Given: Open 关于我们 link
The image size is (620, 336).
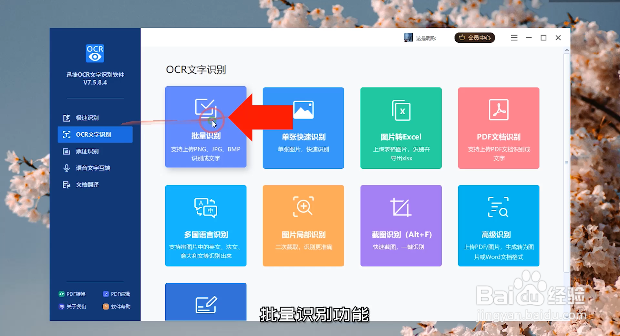Looking at the screenshot, I should (x=72, y=307).
